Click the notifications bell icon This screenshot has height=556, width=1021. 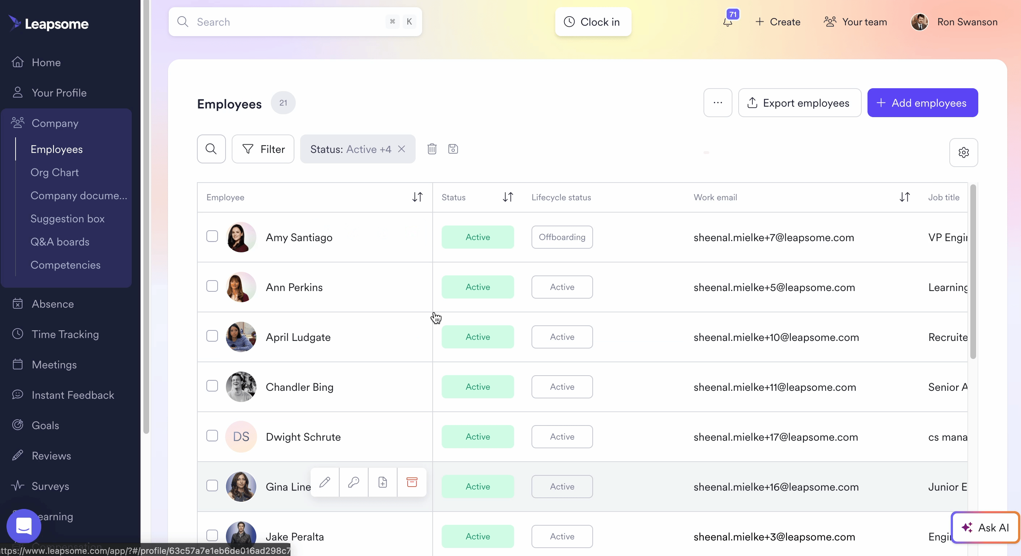727,22
